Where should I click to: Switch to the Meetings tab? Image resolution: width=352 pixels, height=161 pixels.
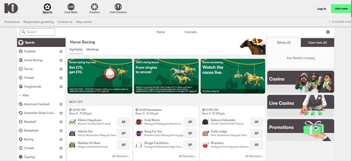(x=92, y=50)
